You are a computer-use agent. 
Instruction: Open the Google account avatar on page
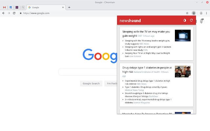pyautogui.click(x=202, y=21)
